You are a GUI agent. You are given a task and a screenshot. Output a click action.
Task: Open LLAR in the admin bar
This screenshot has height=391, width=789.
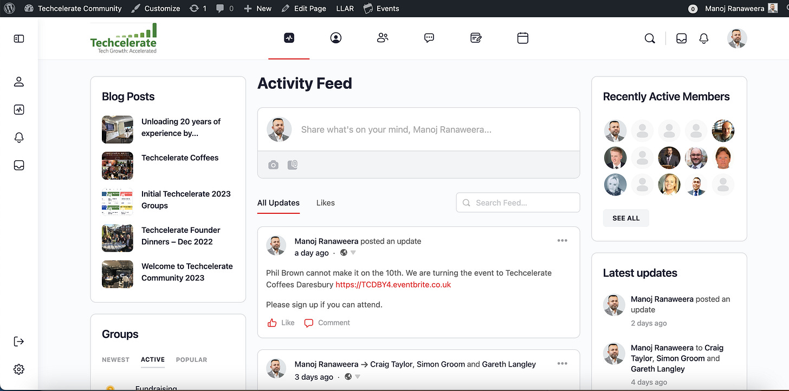point(345,8)
